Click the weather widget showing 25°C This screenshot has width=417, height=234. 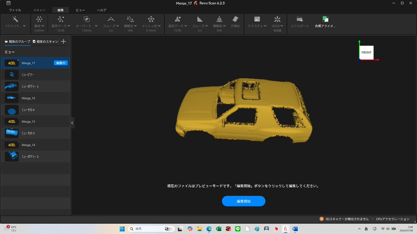(x=10, y=228)
